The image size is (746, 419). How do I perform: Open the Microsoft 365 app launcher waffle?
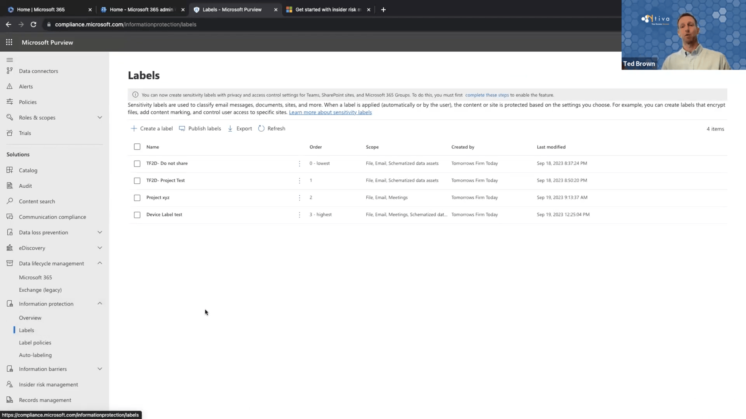[x=9, y=42]
